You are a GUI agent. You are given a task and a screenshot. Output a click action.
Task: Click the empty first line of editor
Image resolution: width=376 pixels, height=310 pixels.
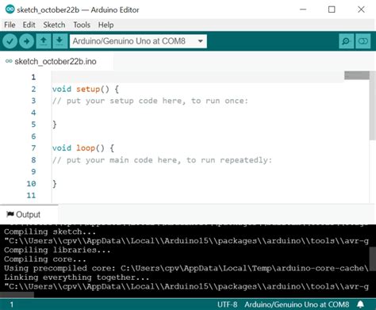click(198, 77)
